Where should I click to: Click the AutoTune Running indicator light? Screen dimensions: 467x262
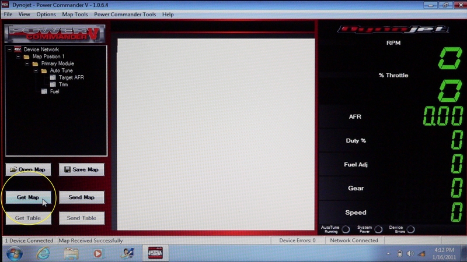click(346, 229)
